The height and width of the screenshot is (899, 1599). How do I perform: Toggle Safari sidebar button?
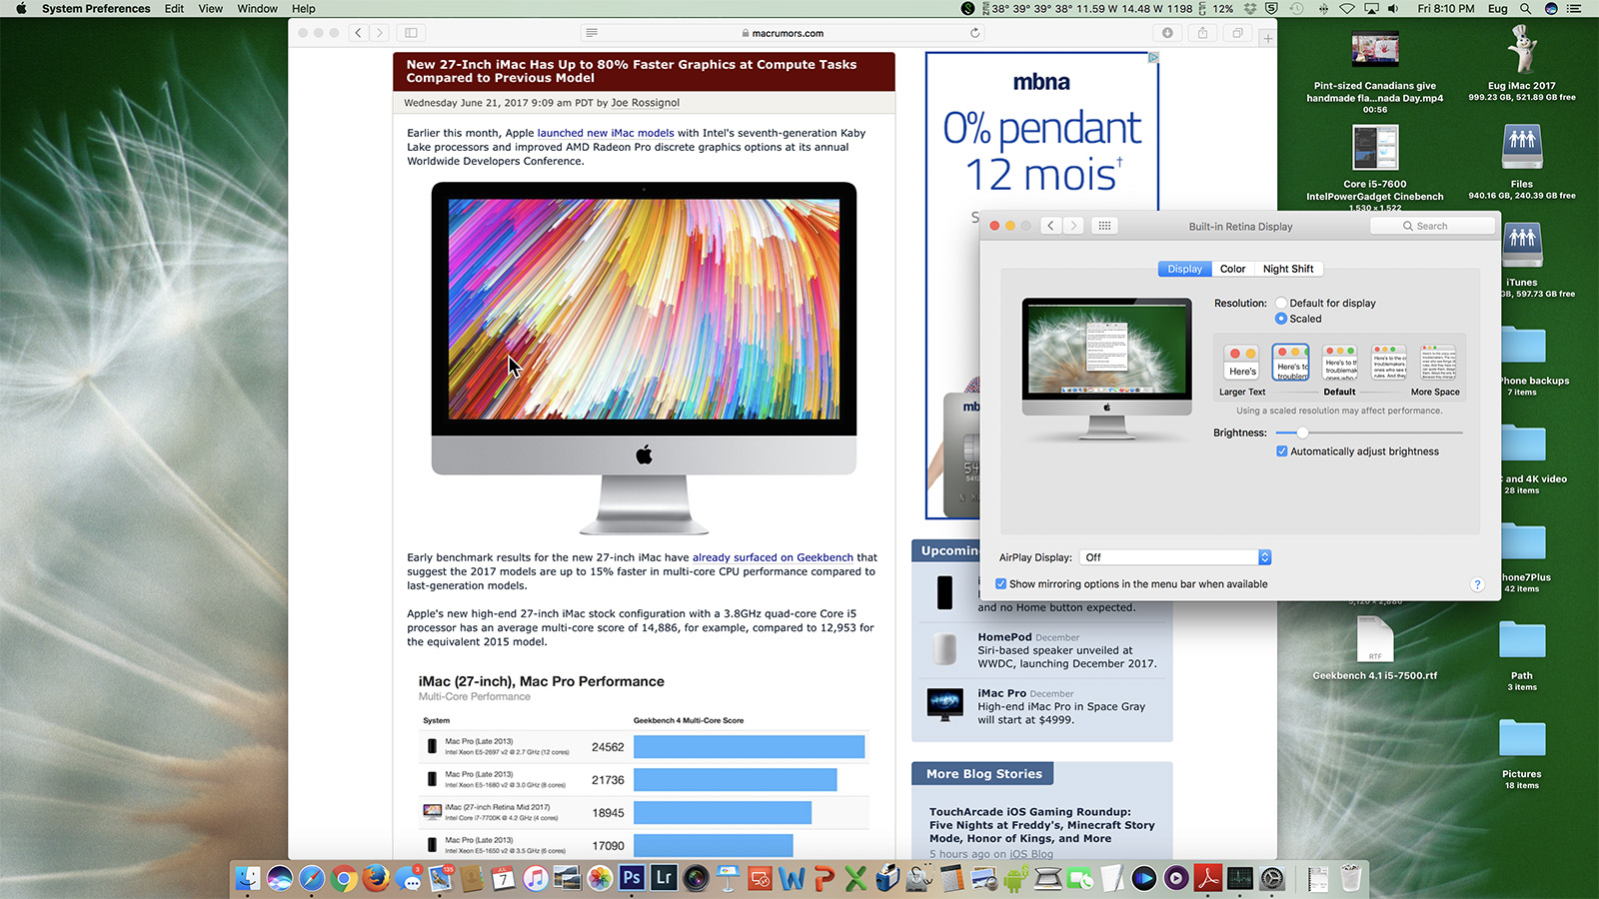click(x=411, y=33)
